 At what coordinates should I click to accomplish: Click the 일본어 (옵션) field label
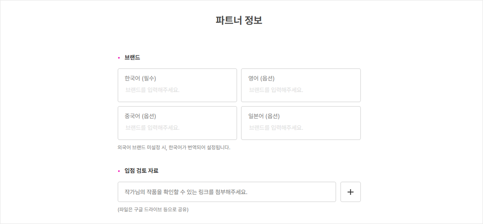coord(264,116)
